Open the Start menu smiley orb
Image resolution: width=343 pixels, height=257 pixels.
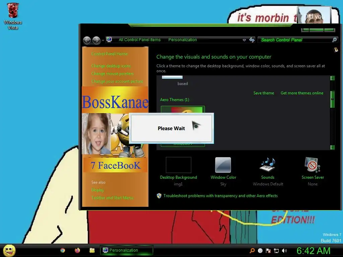pos(9,250)
